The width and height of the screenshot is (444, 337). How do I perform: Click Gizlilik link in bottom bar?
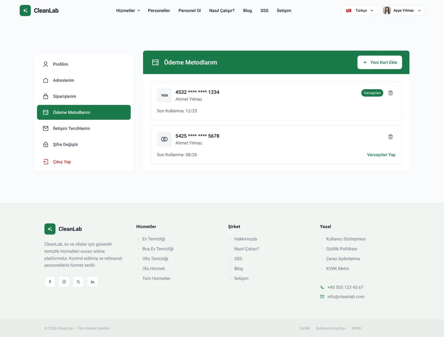click(304, 328)
